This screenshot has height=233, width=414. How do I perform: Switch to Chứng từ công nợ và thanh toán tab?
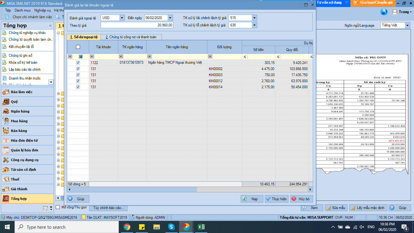[x=131, y=37]
